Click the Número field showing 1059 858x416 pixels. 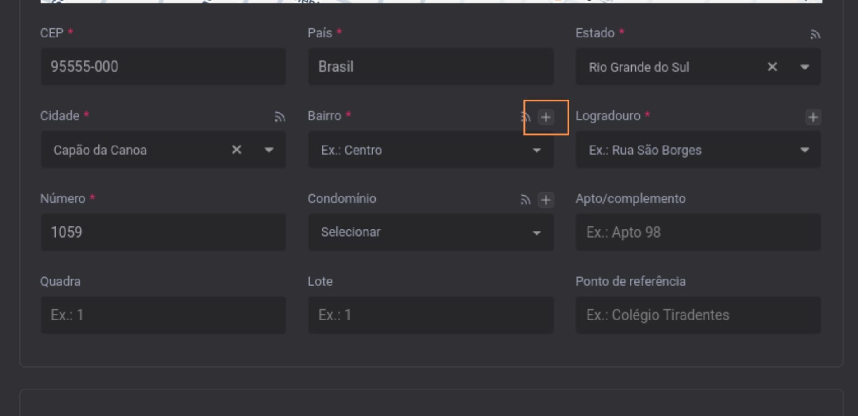163,232
